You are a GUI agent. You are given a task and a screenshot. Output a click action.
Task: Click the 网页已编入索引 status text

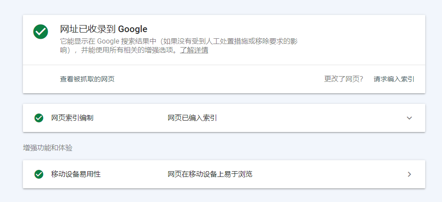[192, 118]
